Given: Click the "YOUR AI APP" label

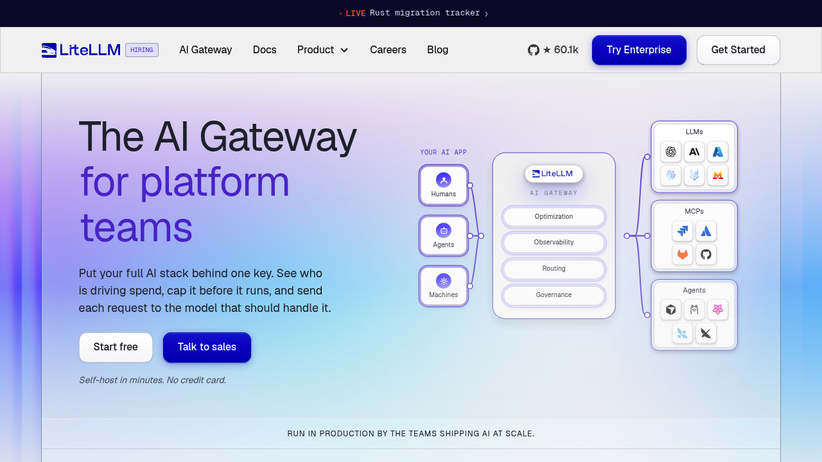Looking at the screenshot, I should coord(444,153).
